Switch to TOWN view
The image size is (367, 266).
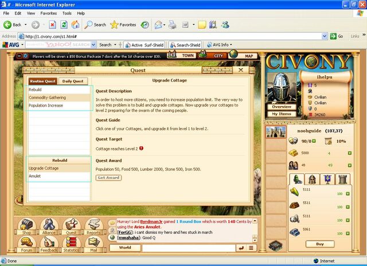182,55
